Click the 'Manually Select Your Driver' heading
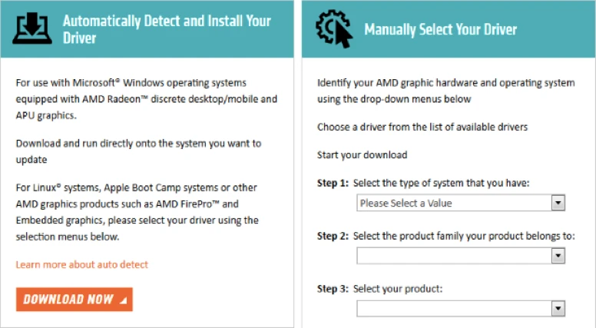This screenshot has width=596, height=328. tap(440, 30)
